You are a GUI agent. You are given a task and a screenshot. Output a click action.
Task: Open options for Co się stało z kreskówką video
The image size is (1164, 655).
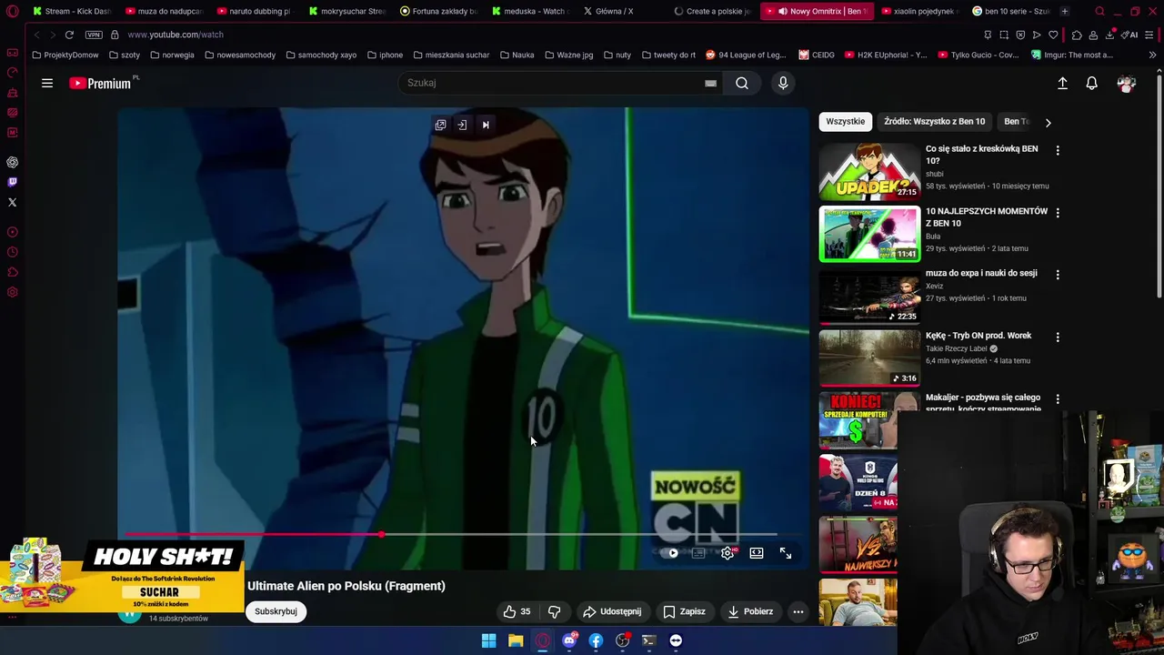point(1057,150)
